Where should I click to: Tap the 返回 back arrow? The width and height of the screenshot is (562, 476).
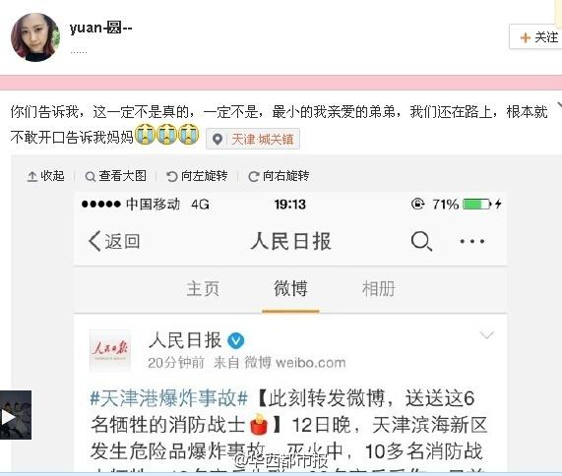pos(114,241)
